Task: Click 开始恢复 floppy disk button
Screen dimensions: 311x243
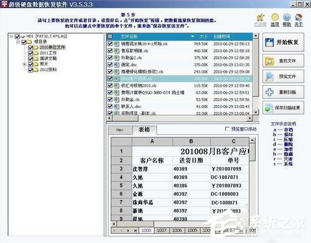Action: click(283, 42)
